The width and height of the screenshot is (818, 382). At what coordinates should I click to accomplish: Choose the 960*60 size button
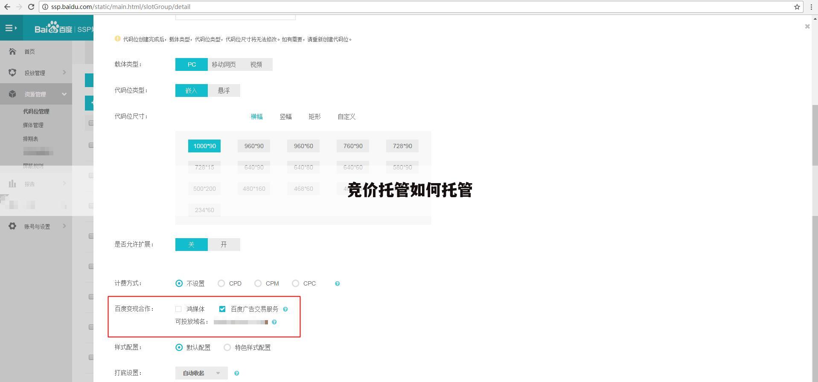coord(303,146)
